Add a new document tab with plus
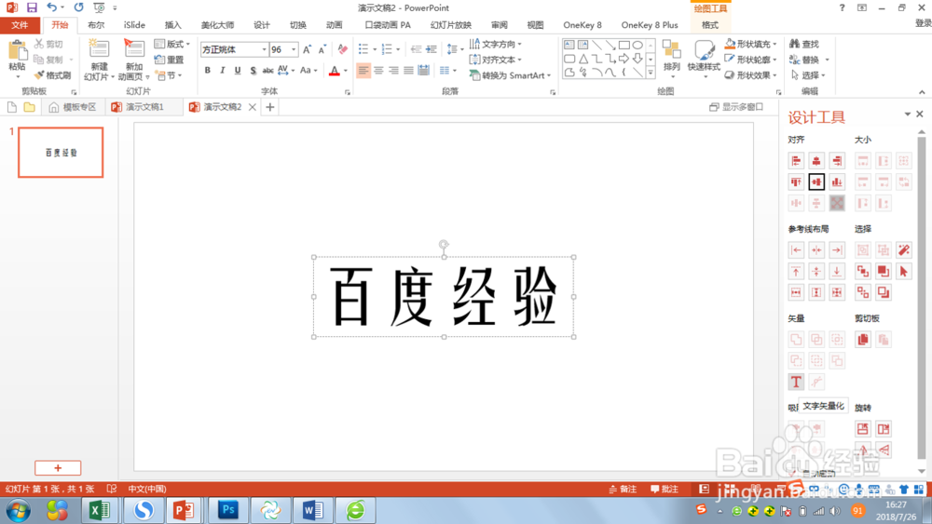932x524 pixels. point(270,107)
